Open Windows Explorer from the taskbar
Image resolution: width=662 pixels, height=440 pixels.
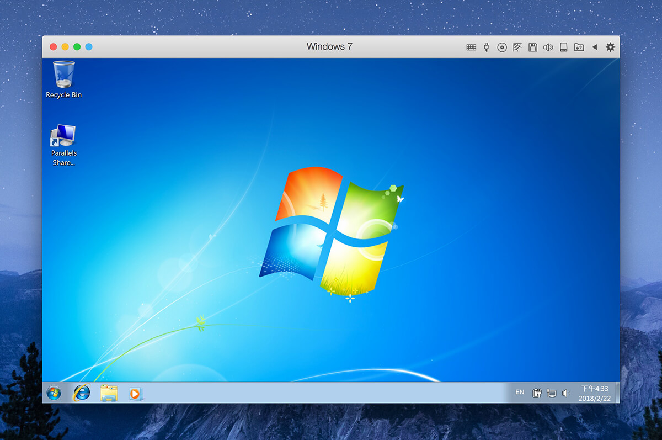coord(109,393)
